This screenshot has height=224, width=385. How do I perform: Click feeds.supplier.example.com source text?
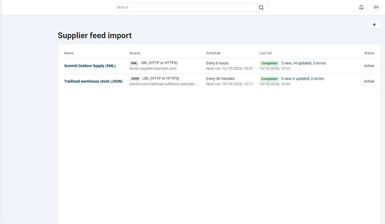click(x=153, y=68)
